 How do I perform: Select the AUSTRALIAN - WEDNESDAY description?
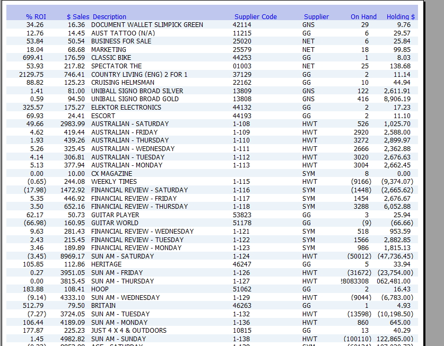(x=133, y=149)
